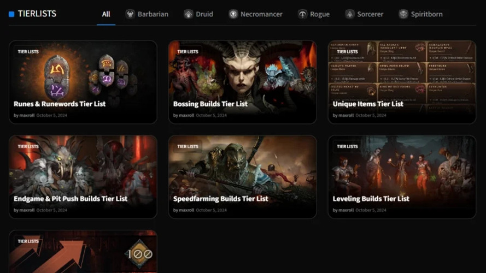Select the All tab

(106, 14)
